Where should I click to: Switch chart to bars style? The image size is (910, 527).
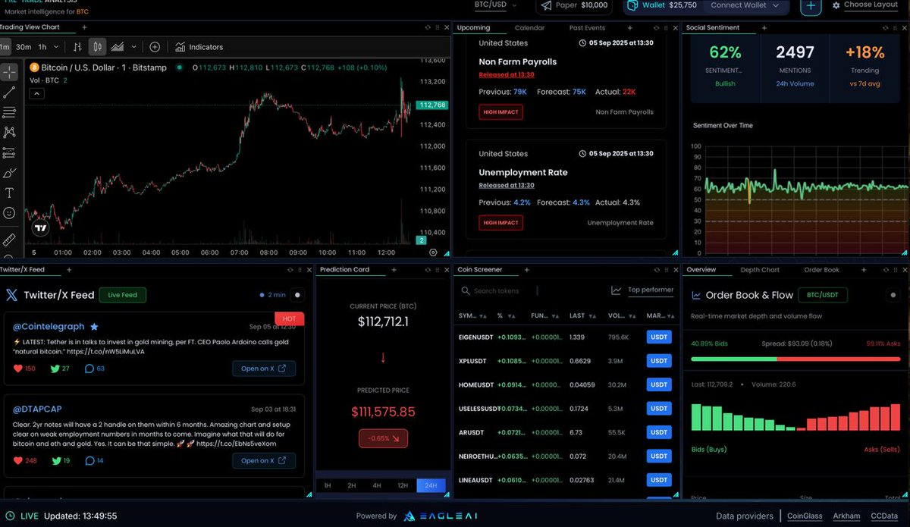pos(77,47)
